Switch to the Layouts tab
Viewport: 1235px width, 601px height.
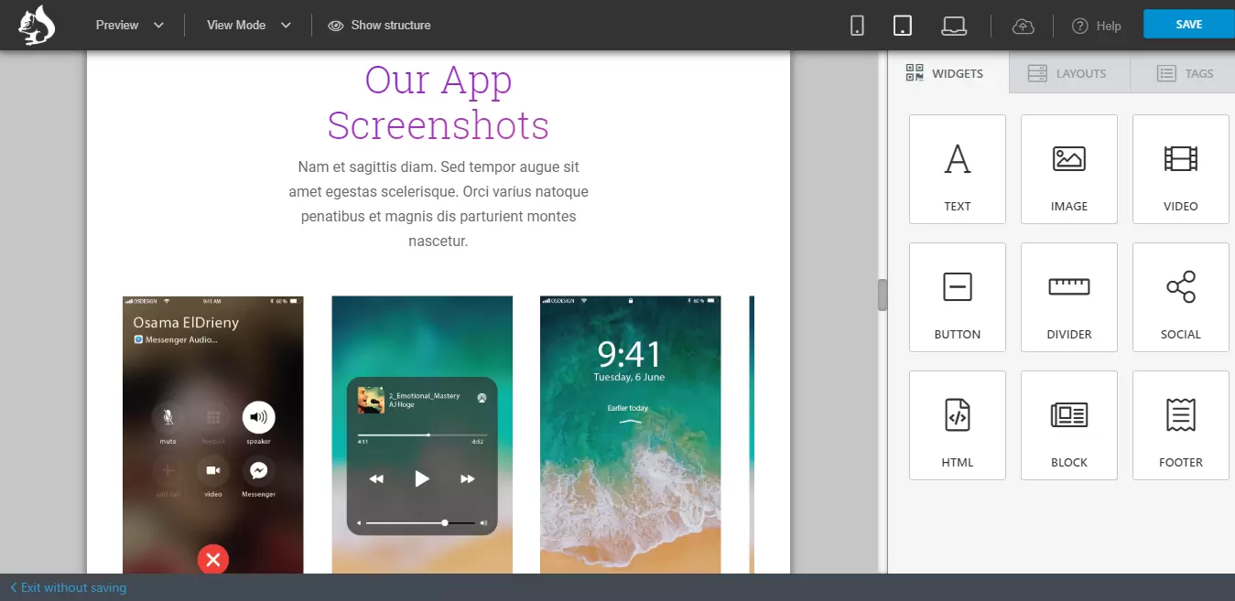[1068, 73]
